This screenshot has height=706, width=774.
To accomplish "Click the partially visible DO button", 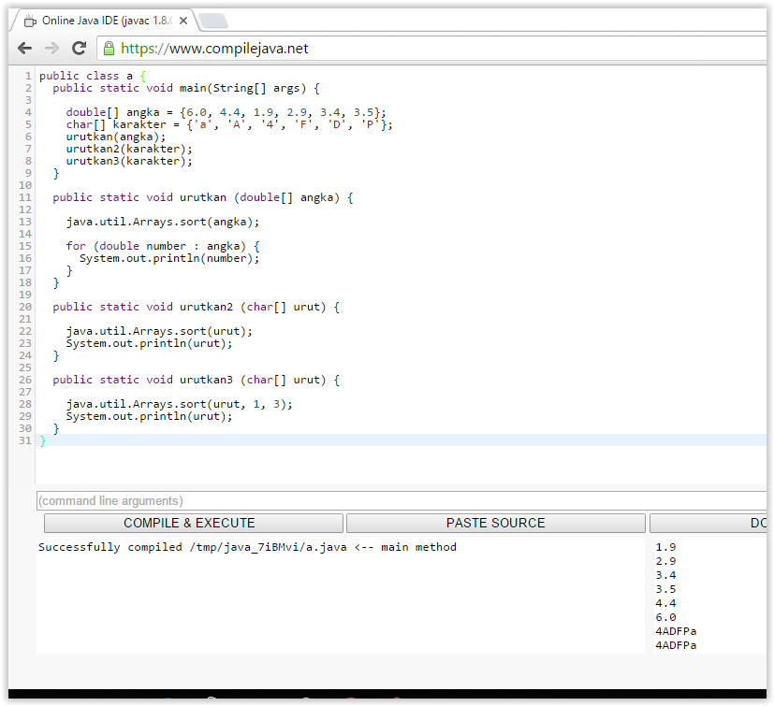I will [x=708, y=523].
